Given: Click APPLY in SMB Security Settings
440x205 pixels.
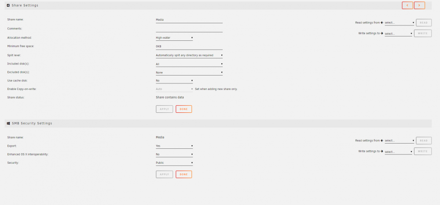Looking at the screenshot, I should click(x=165, y=174).
